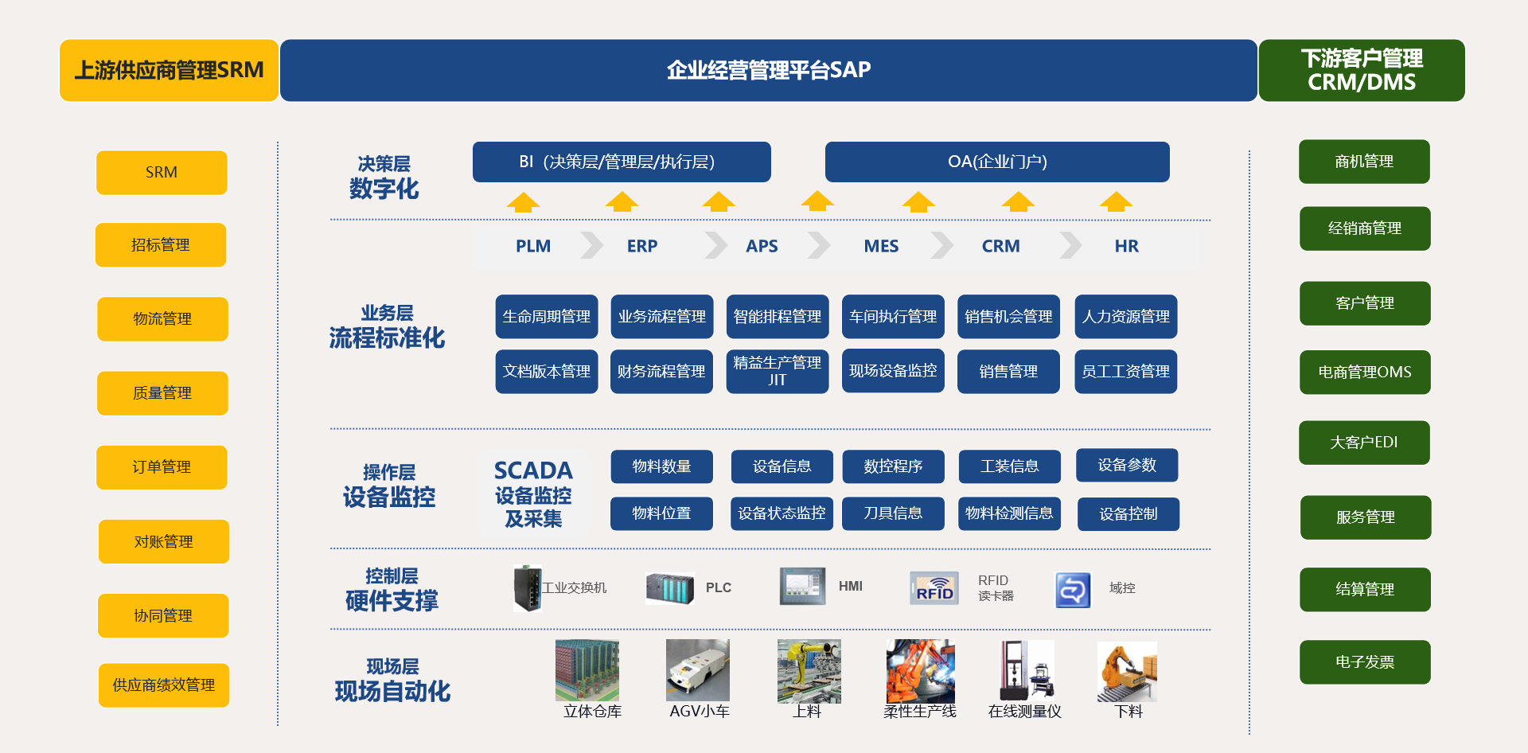1528x753 pixels.
Task: Click 设备信息
Action: click(x=782, y=466)
